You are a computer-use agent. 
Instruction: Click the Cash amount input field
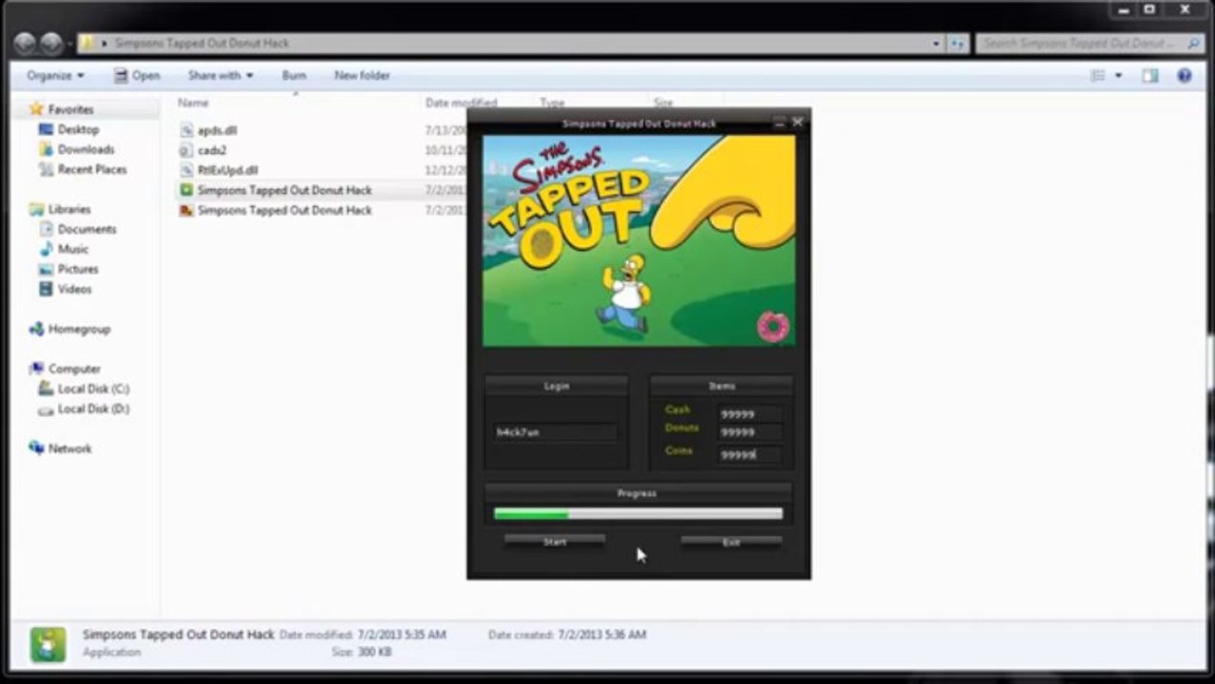tap(750, 414)
